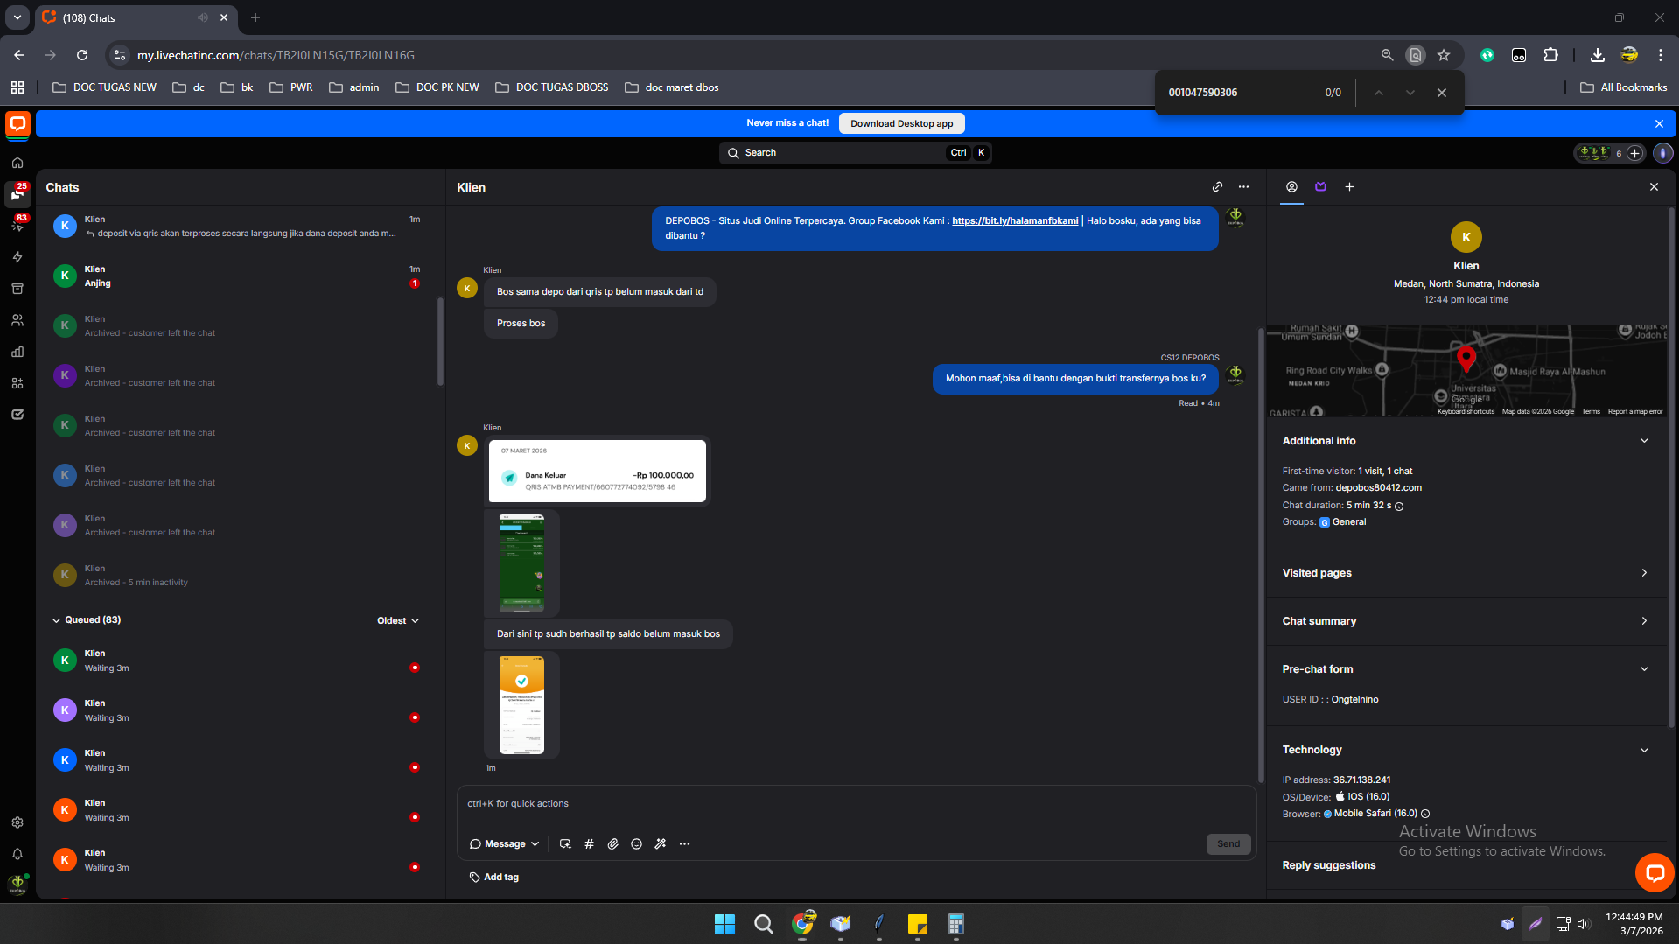Screen dimensions: 1679x944
Task: Open the Home icon in LiveChat sidebar
Action: (x=17, y=163)
